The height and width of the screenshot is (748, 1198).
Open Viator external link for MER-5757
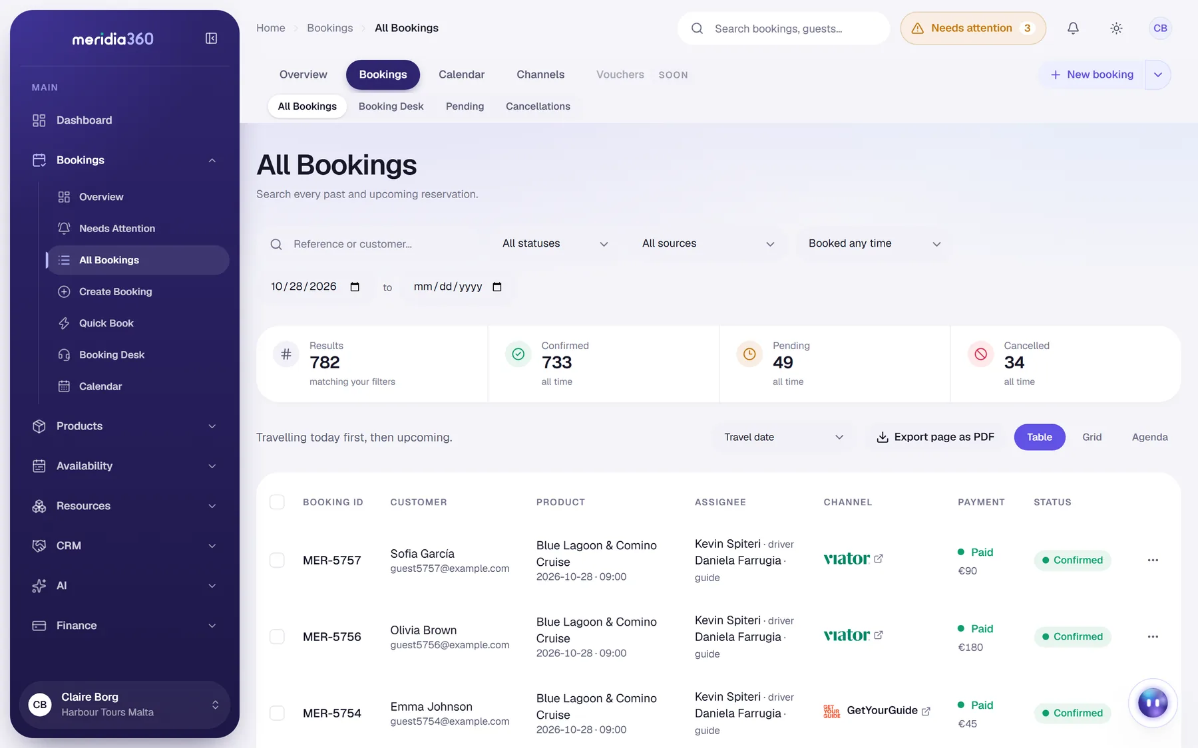[879, 559]
